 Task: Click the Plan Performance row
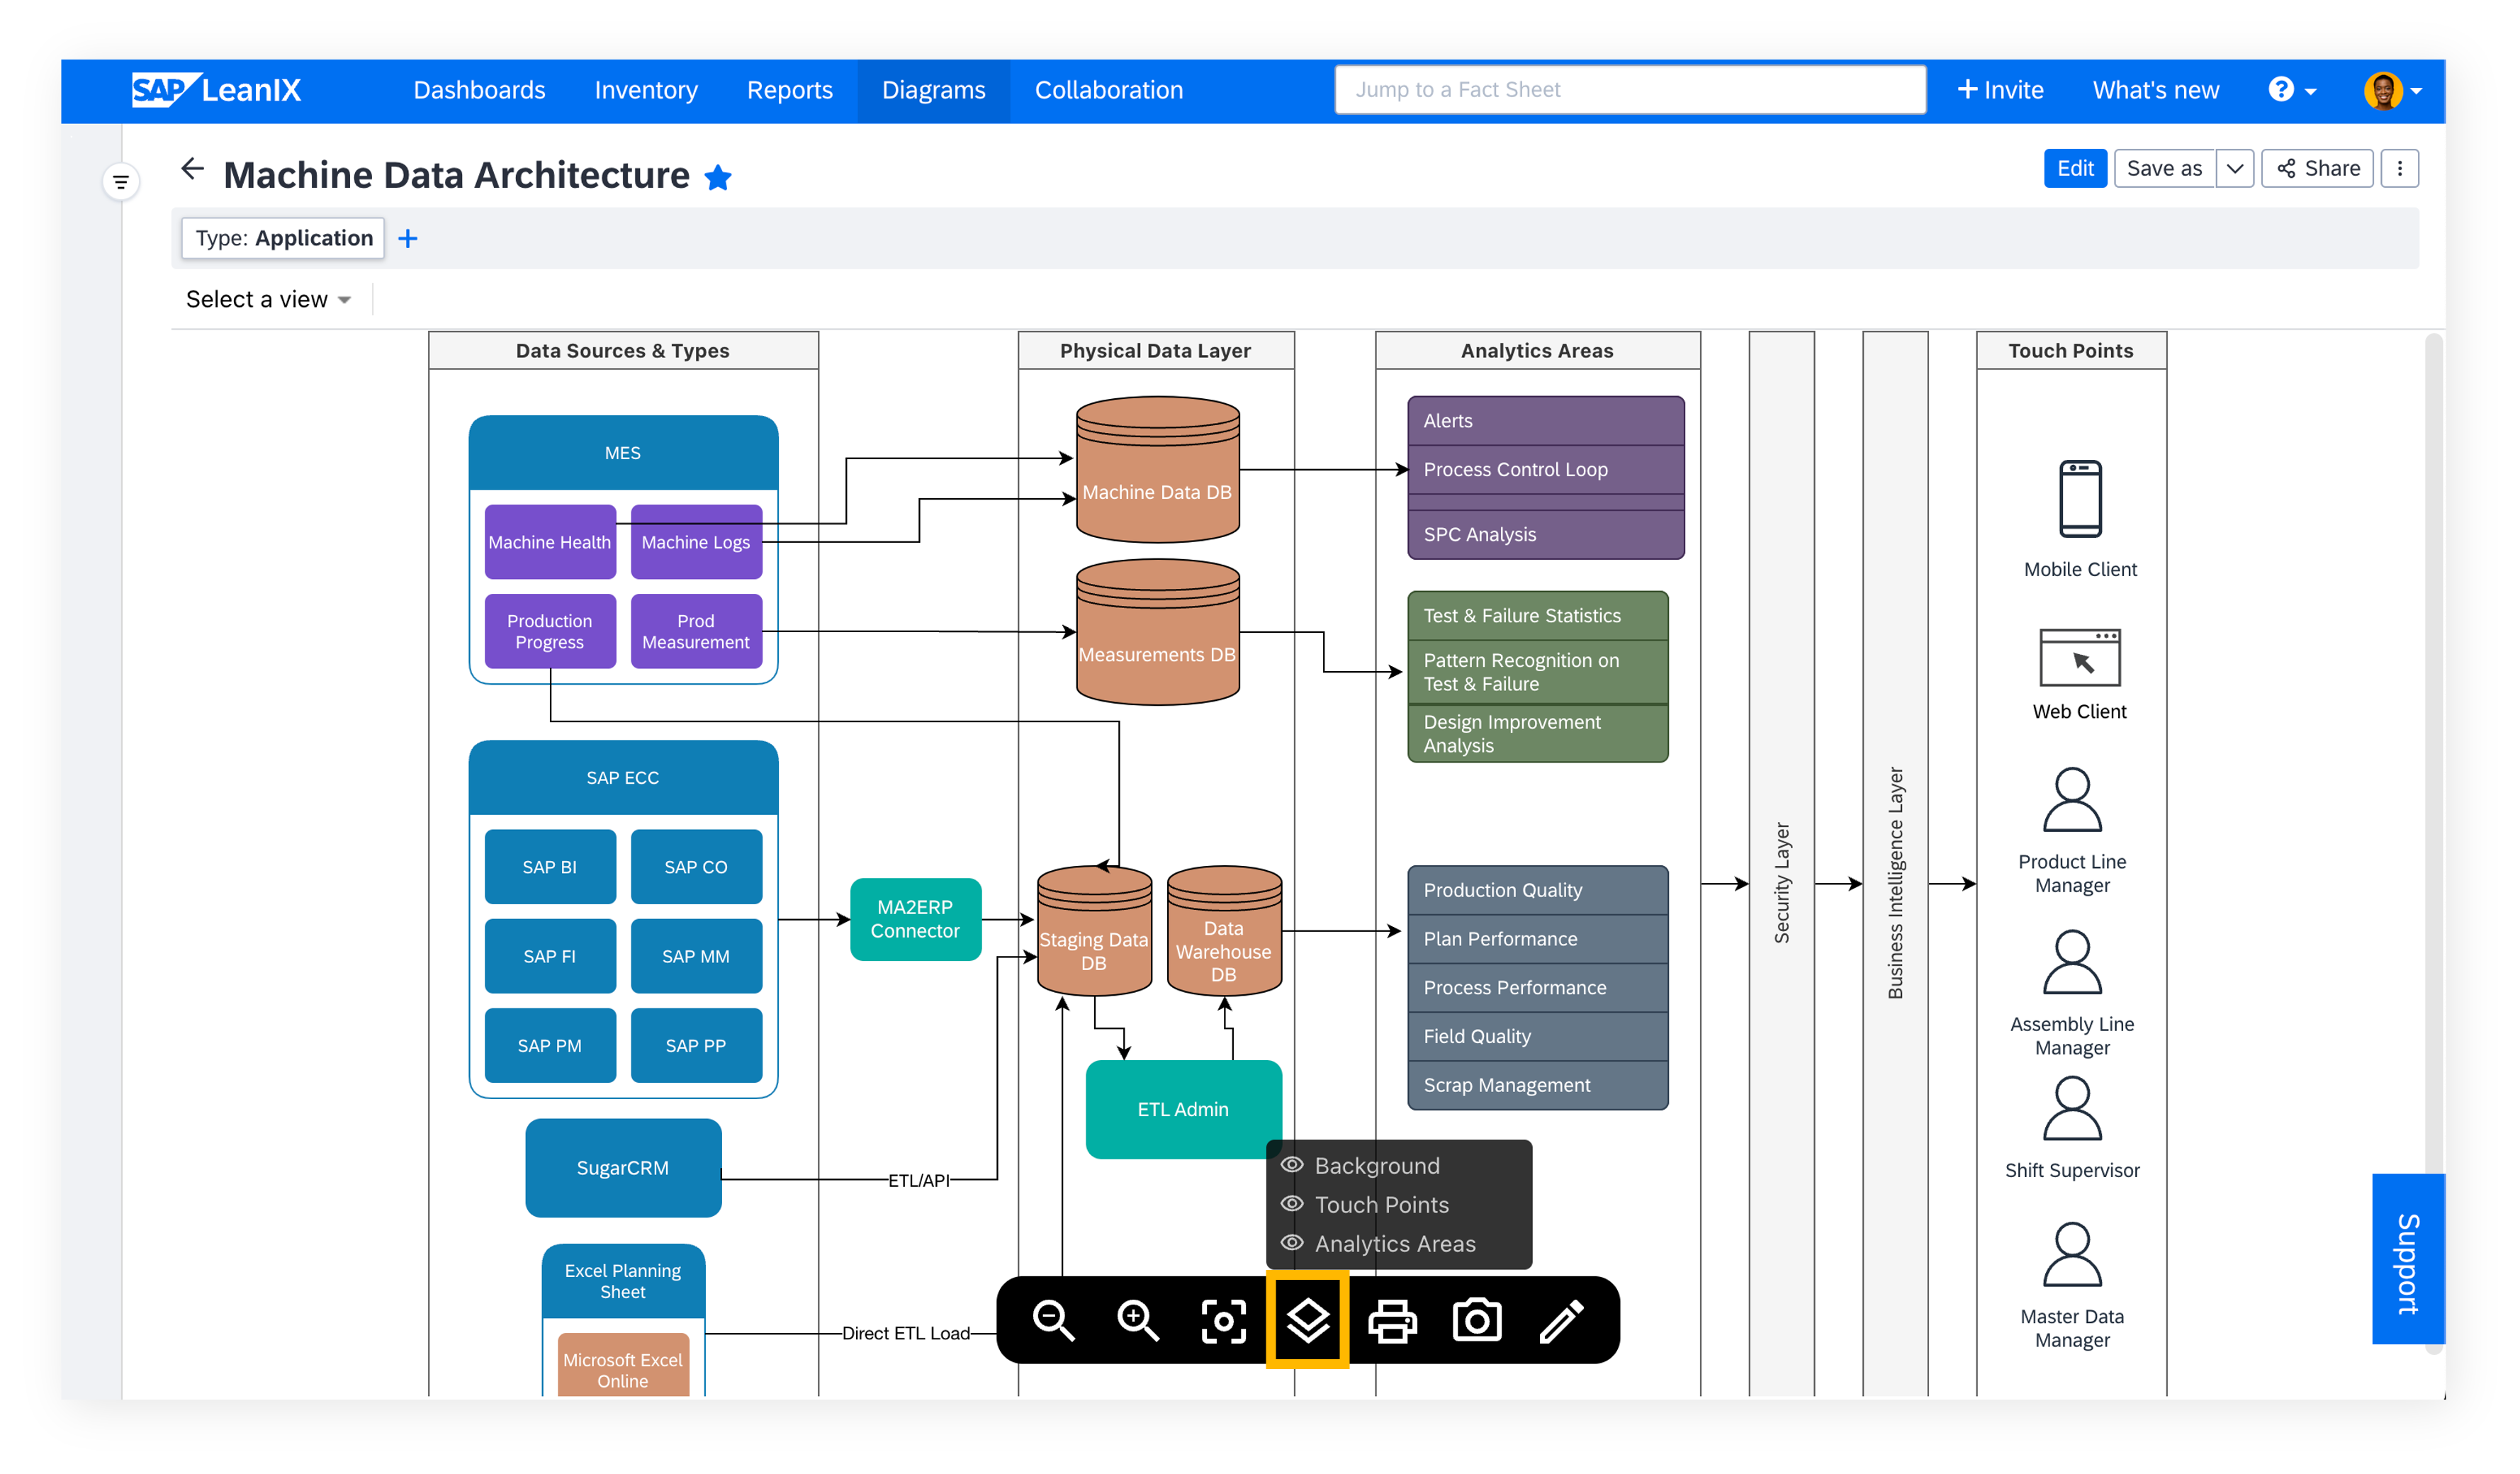point(1538,938)
